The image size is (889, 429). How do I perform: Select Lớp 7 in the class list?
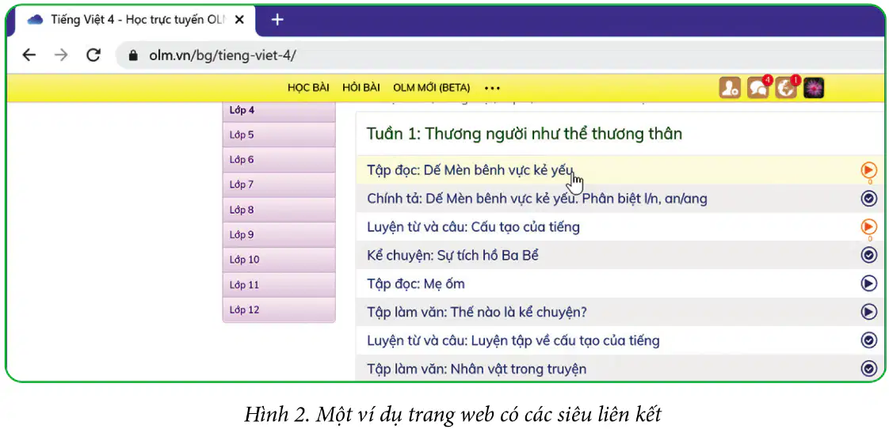tap(279, 184)
